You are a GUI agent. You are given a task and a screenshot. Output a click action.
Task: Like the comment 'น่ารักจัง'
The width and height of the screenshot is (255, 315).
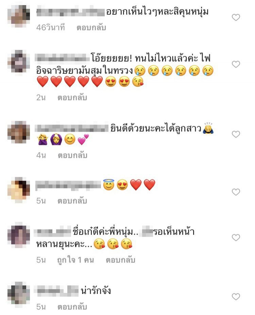(x=236, y=297)
